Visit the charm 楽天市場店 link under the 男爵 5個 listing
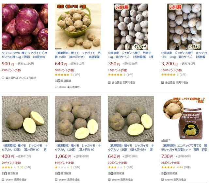Screen dimensions: 209x183 pos(69,87)
